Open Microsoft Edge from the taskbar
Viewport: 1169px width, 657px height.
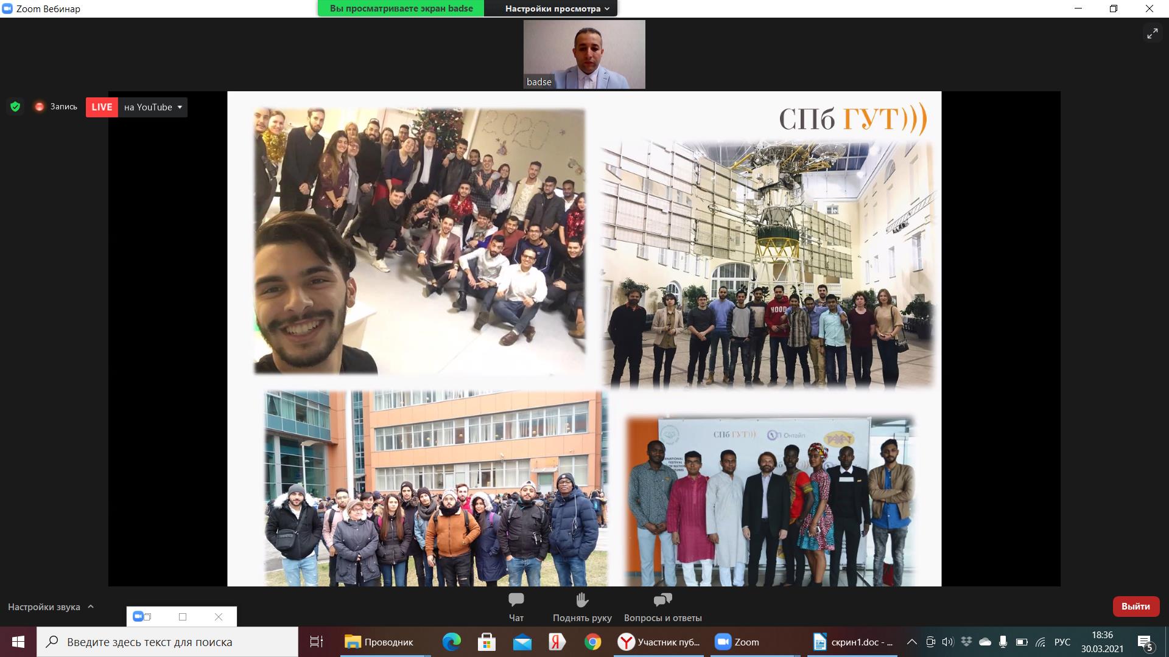pos(451,642)
